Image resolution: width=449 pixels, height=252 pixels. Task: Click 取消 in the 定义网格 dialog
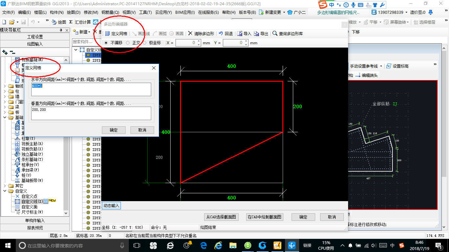coord(142,130)
